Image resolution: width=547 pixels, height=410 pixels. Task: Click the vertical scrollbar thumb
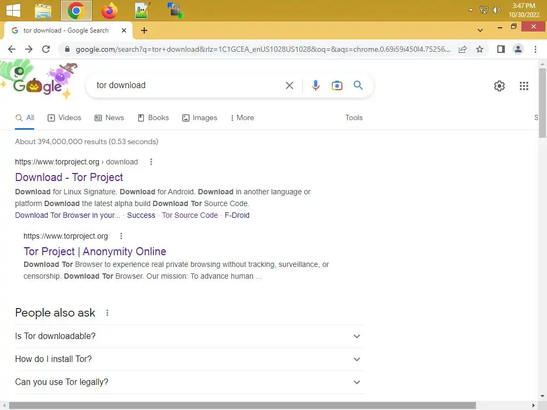coord(542,103)
